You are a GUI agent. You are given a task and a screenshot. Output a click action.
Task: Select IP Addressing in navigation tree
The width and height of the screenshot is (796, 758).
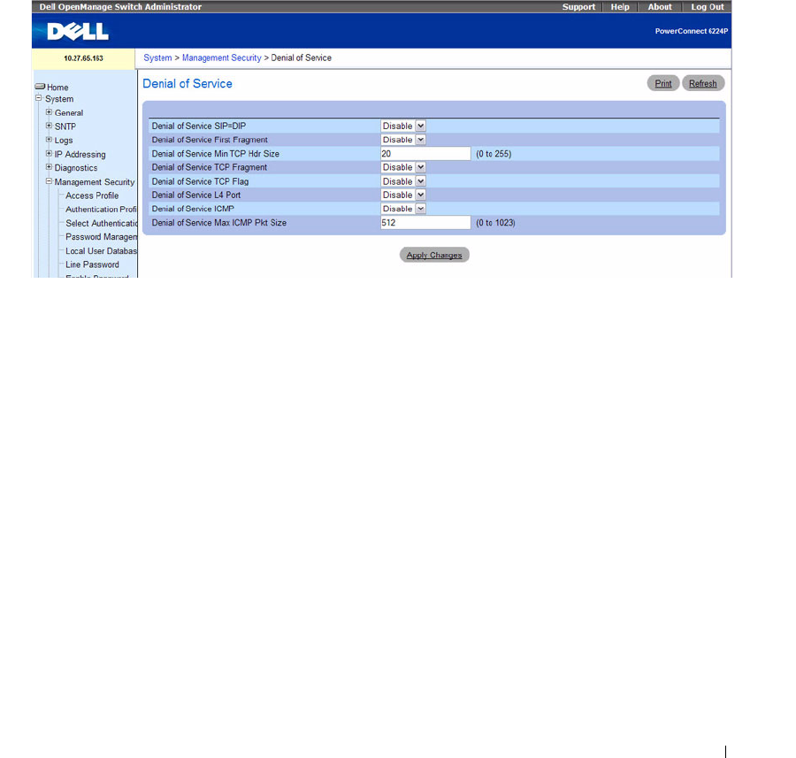[80, 154]
